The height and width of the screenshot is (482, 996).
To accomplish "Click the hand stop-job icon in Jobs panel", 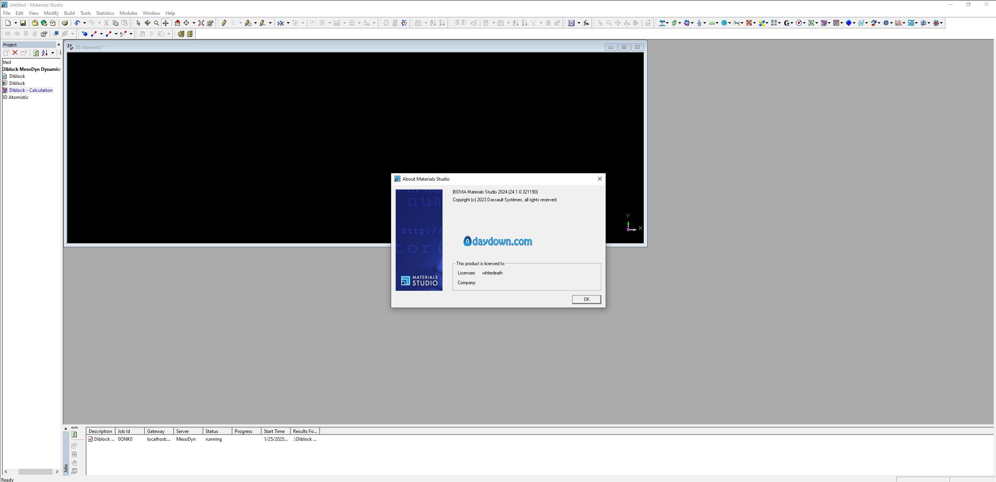I will pyautogui.click(x=74, y=463).
